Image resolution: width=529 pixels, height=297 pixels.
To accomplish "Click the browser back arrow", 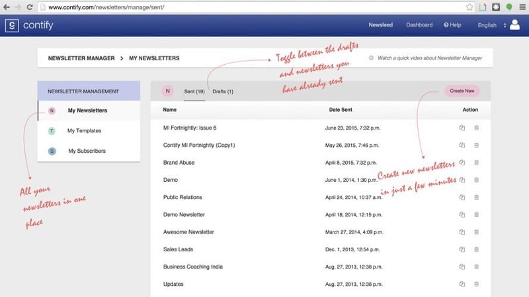I will click(7, 7).
